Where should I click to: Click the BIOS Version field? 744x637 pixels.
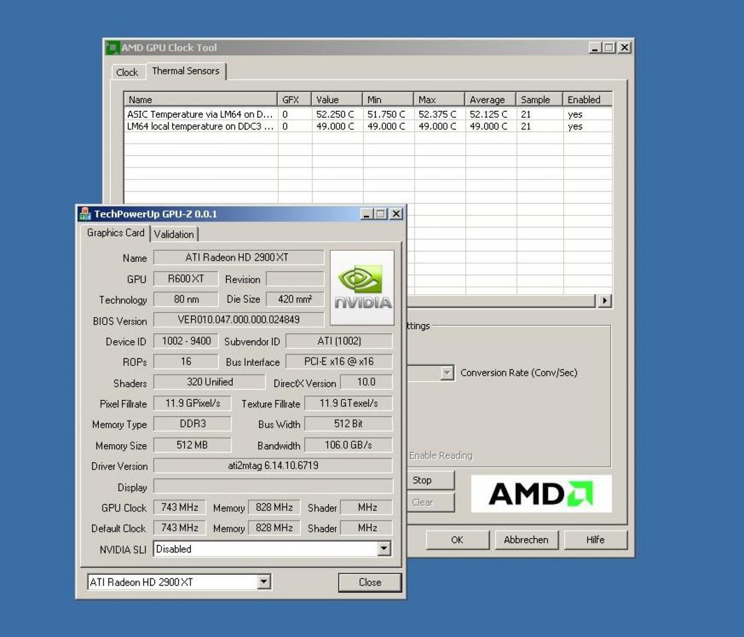pos(239,320)
